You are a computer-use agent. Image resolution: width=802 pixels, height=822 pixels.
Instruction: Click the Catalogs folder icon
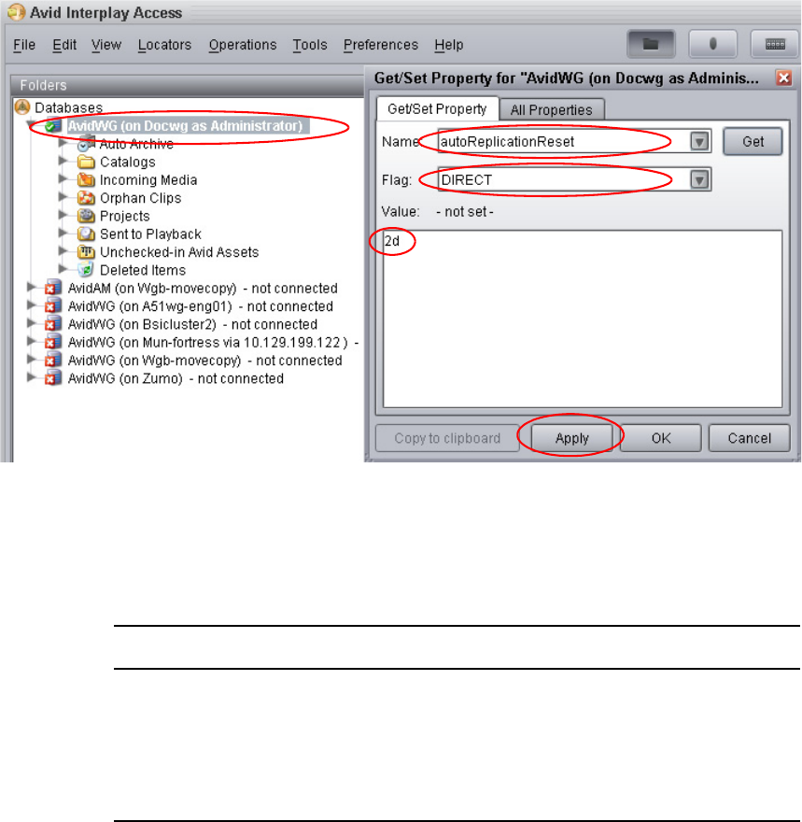tap(86, 162)
